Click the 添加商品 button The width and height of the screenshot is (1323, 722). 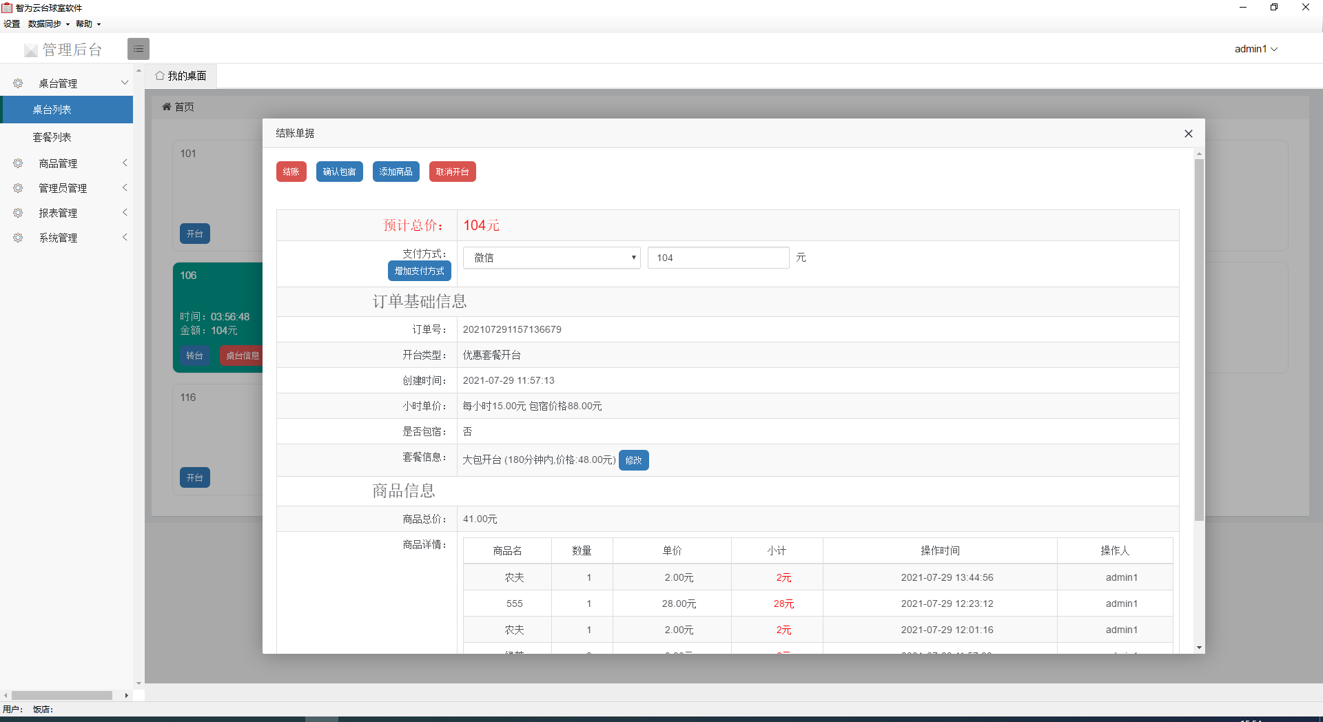coord(396,172)
